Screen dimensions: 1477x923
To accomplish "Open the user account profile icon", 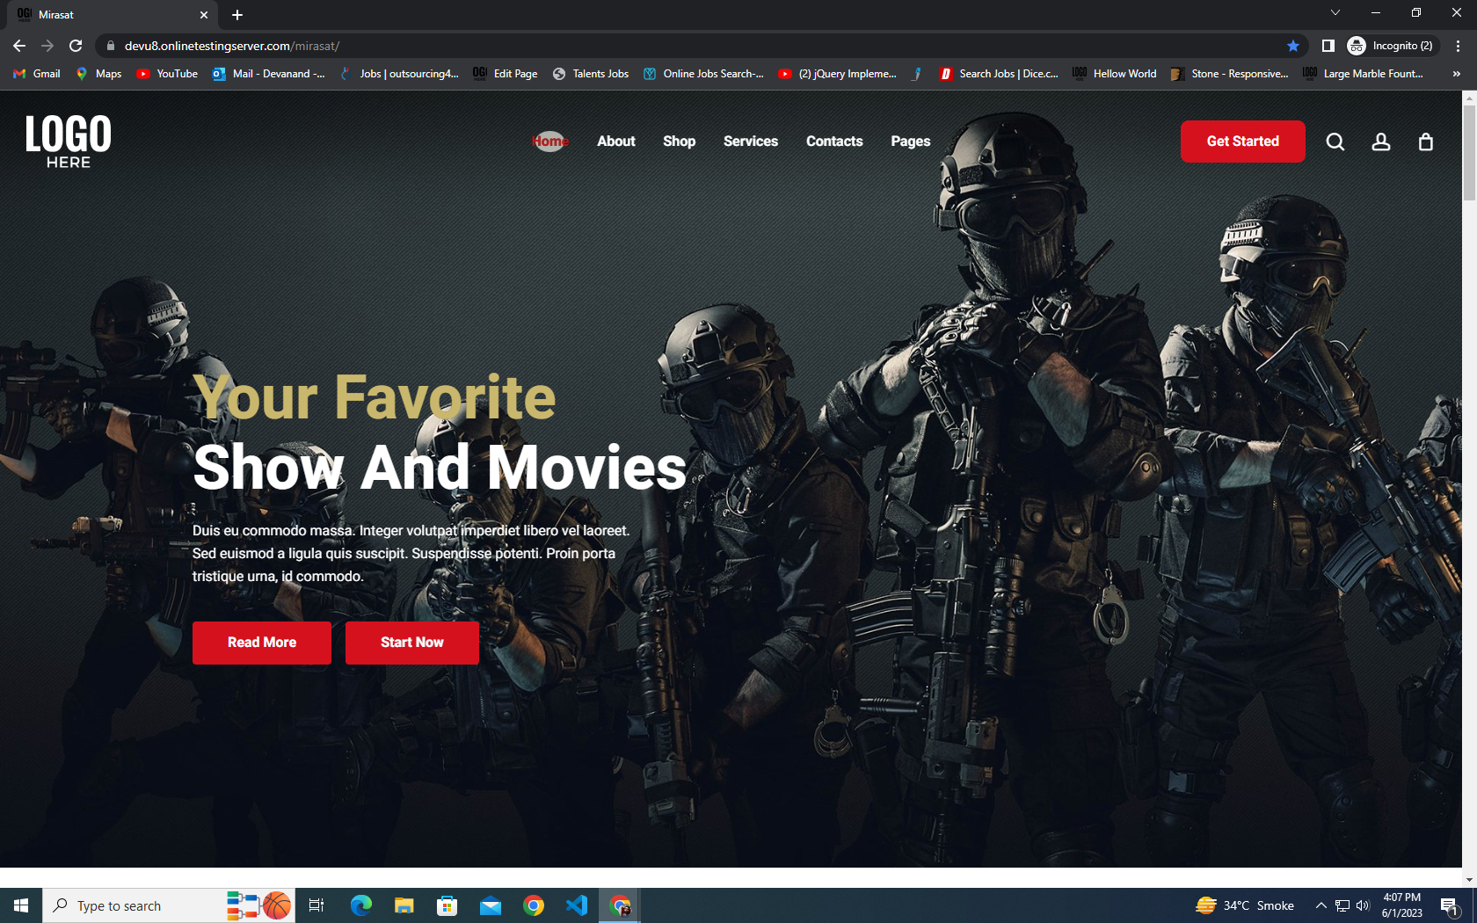I will (1380, 142).
